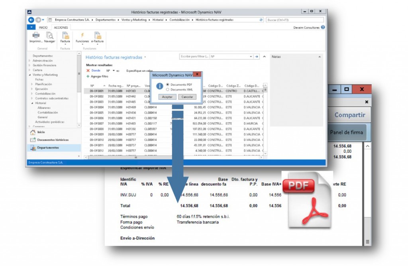
Task: Open the Histórico facturas registradas title dropdown
Action: 145,57
